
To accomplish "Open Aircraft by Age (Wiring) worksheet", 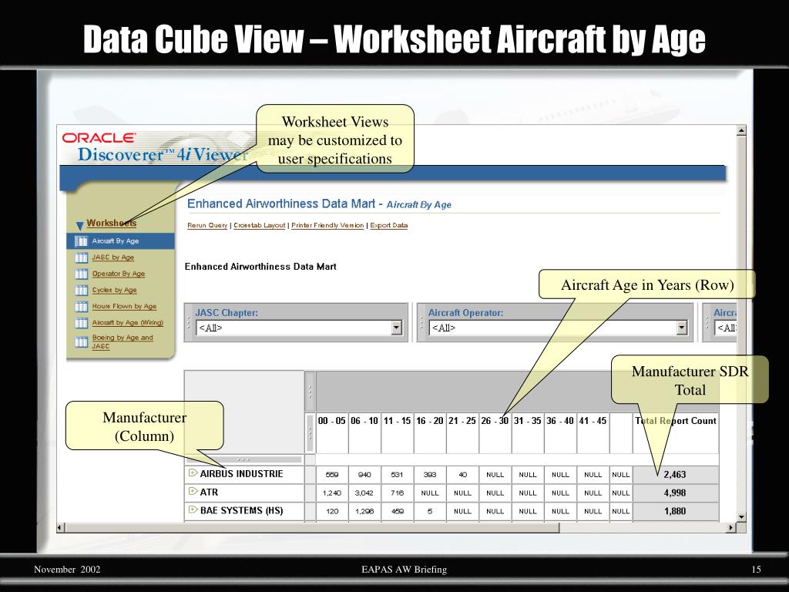I will 127,322.
